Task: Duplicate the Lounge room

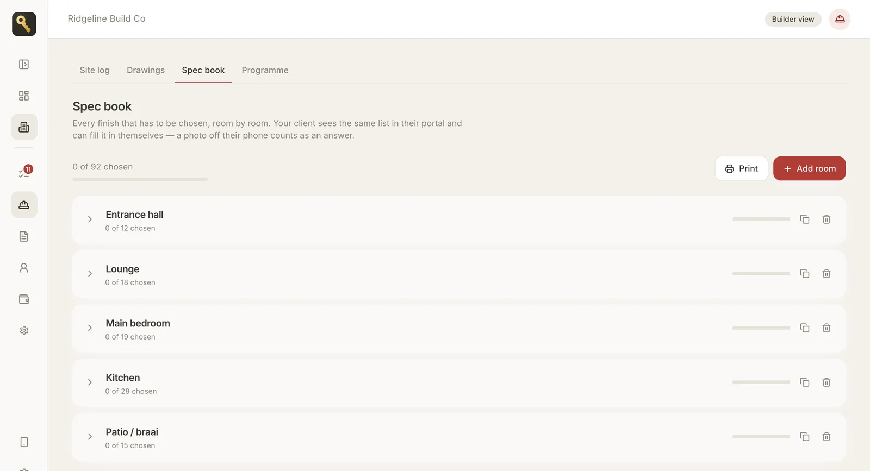Action: pyautogui.click(x=805, y=273)
